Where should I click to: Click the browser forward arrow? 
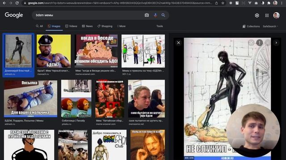[x=11, y=3]
